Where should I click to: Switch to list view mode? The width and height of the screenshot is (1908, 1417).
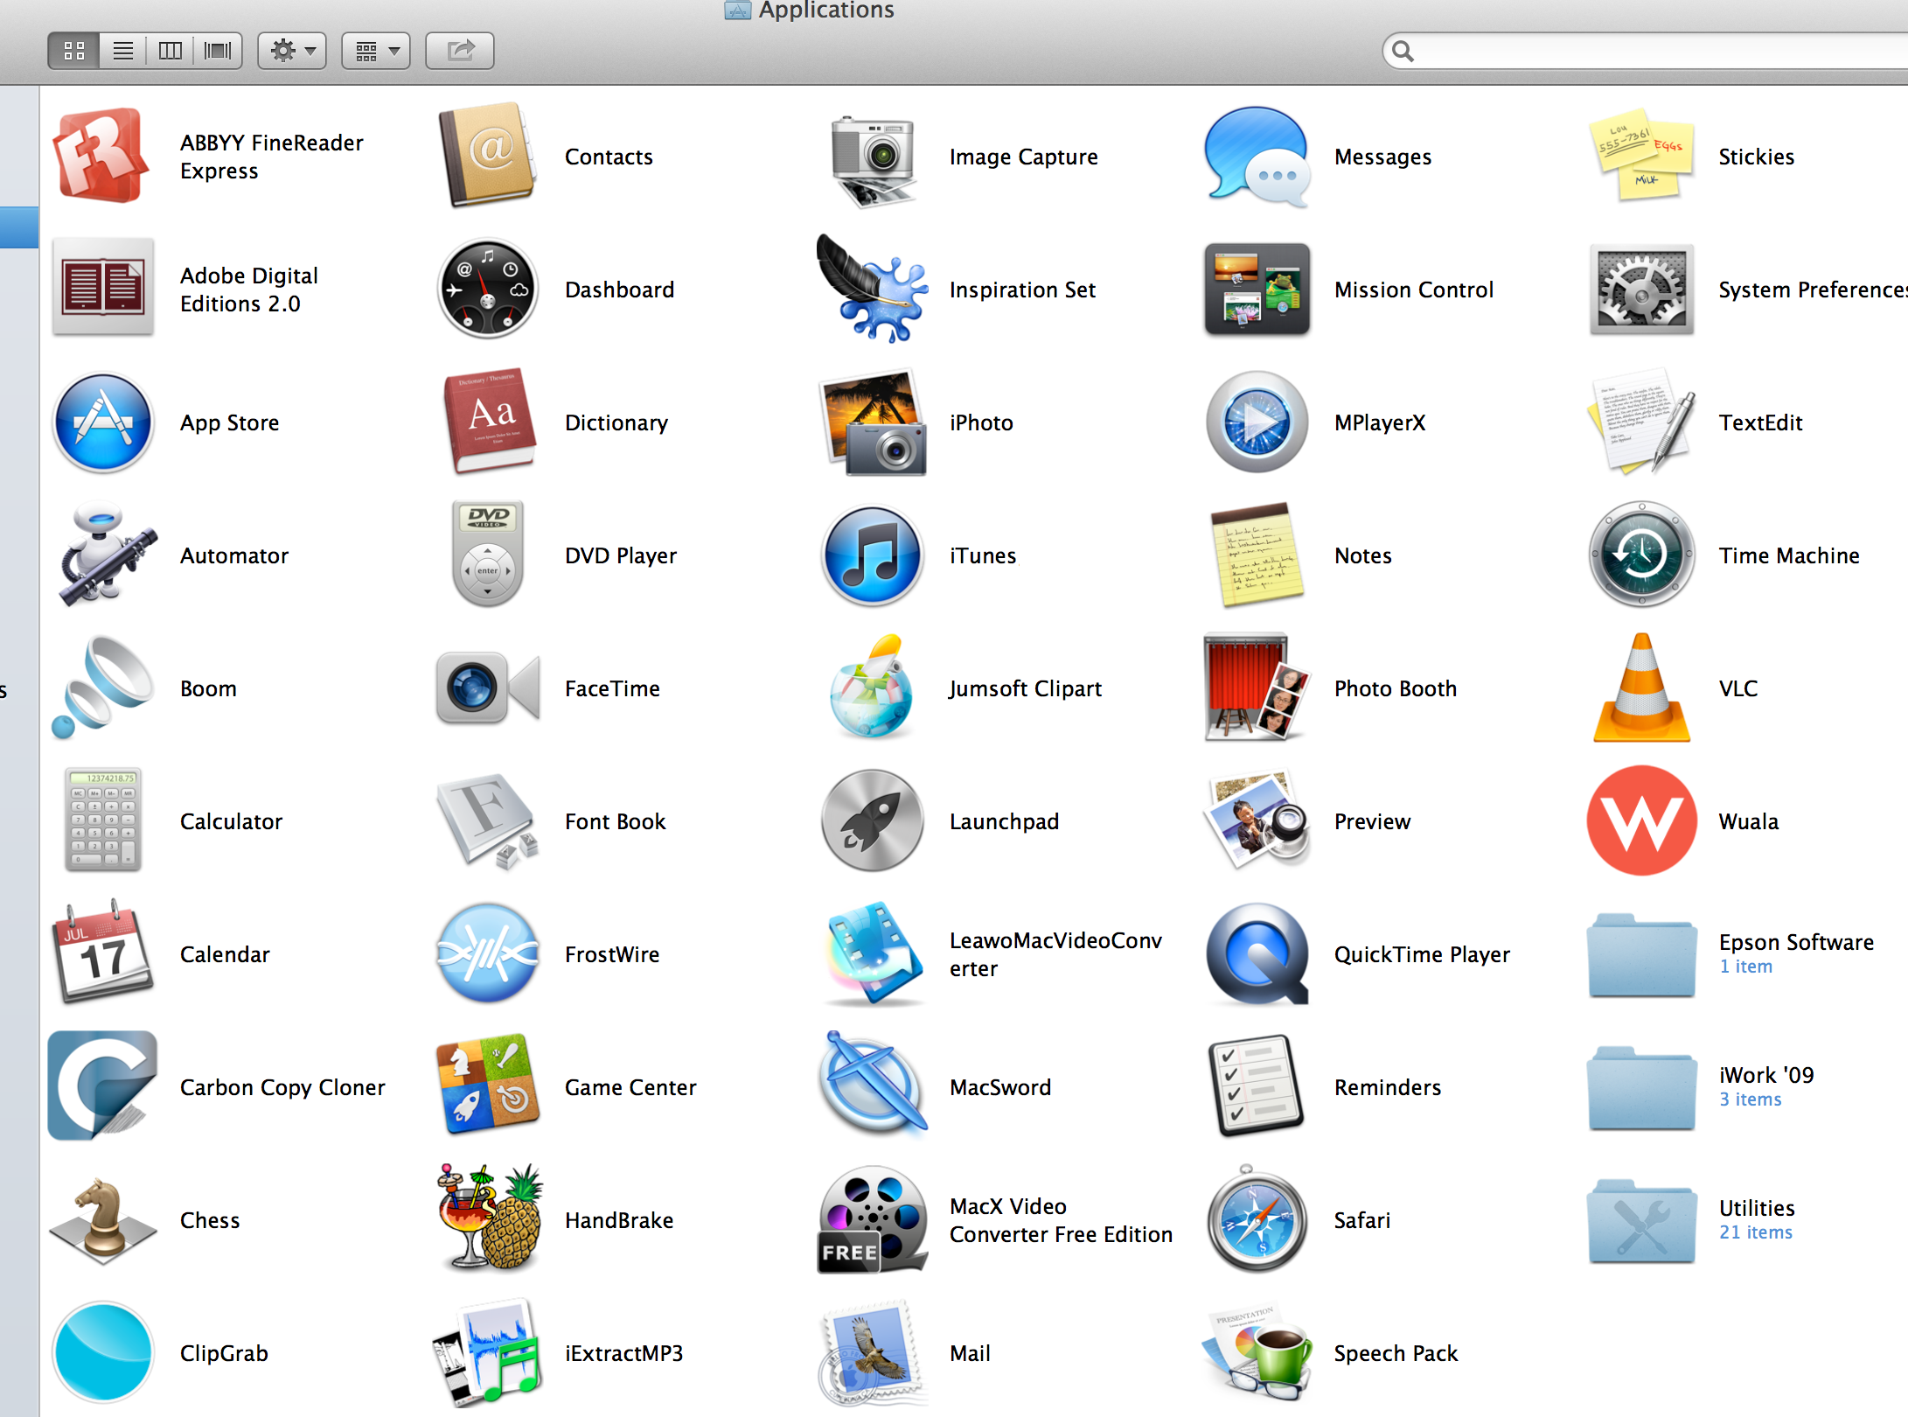(x=123, y=51)
